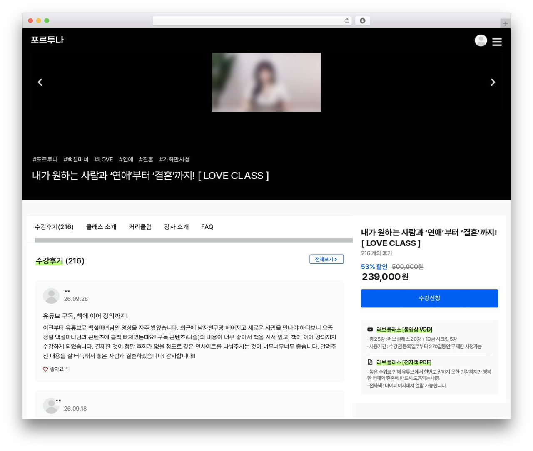Click the 239,000 원 price

(385, 277)
